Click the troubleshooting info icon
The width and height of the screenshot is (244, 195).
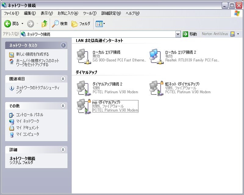(x=11, y=88)
